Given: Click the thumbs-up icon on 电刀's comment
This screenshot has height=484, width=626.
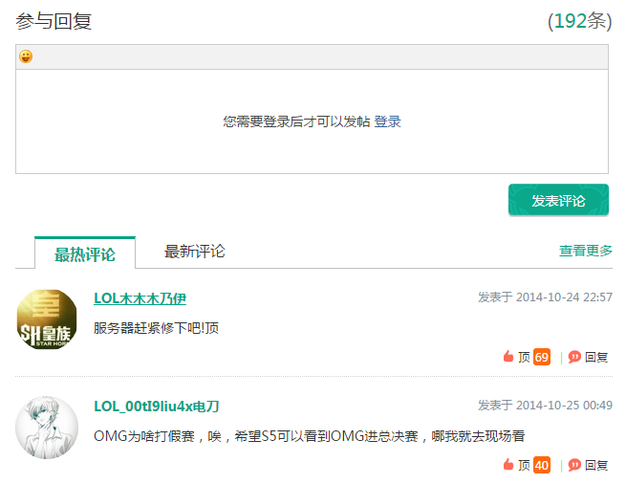Looking at the screenshot, I should [x=508, y=465].
